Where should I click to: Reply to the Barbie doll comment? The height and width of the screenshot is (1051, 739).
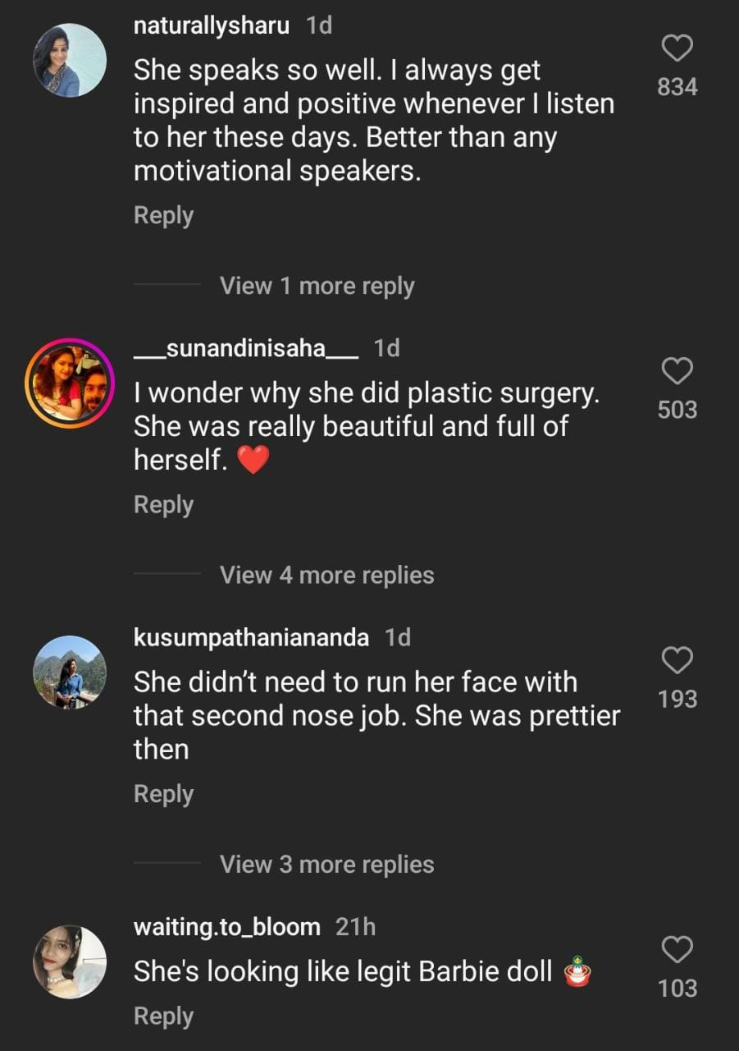(x=163, y=1016)
